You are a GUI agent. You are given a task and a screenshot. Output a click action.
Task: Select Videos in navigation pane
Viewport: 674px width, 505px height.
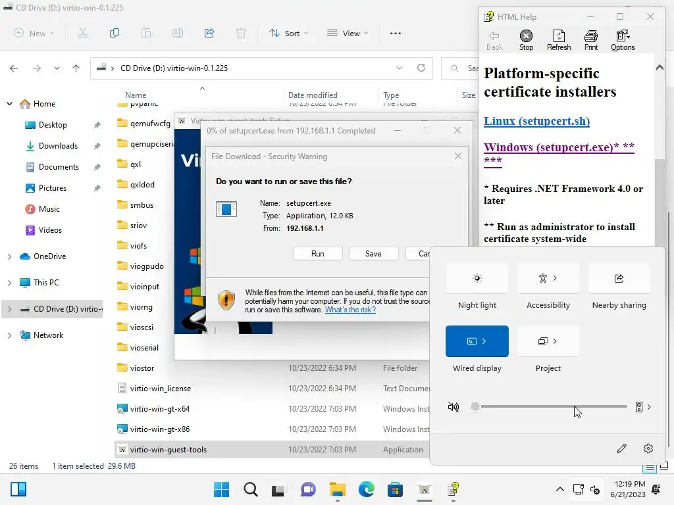click(50, 229)
